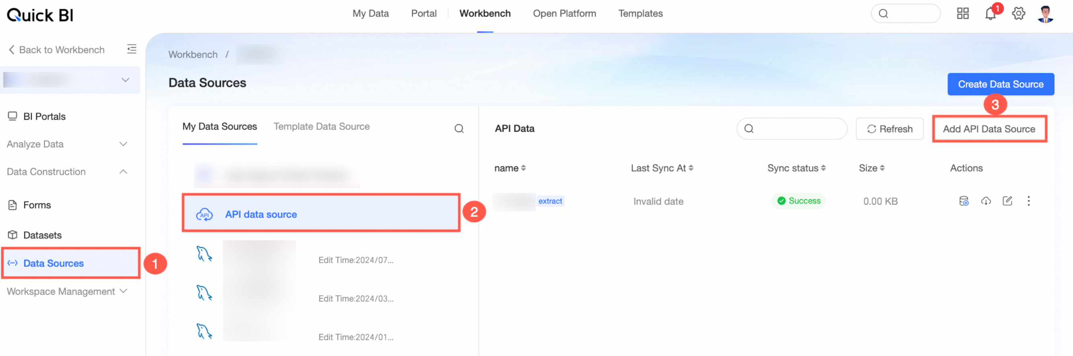
Task: Switch to Template Data Source tab
Action: point(321,127)
